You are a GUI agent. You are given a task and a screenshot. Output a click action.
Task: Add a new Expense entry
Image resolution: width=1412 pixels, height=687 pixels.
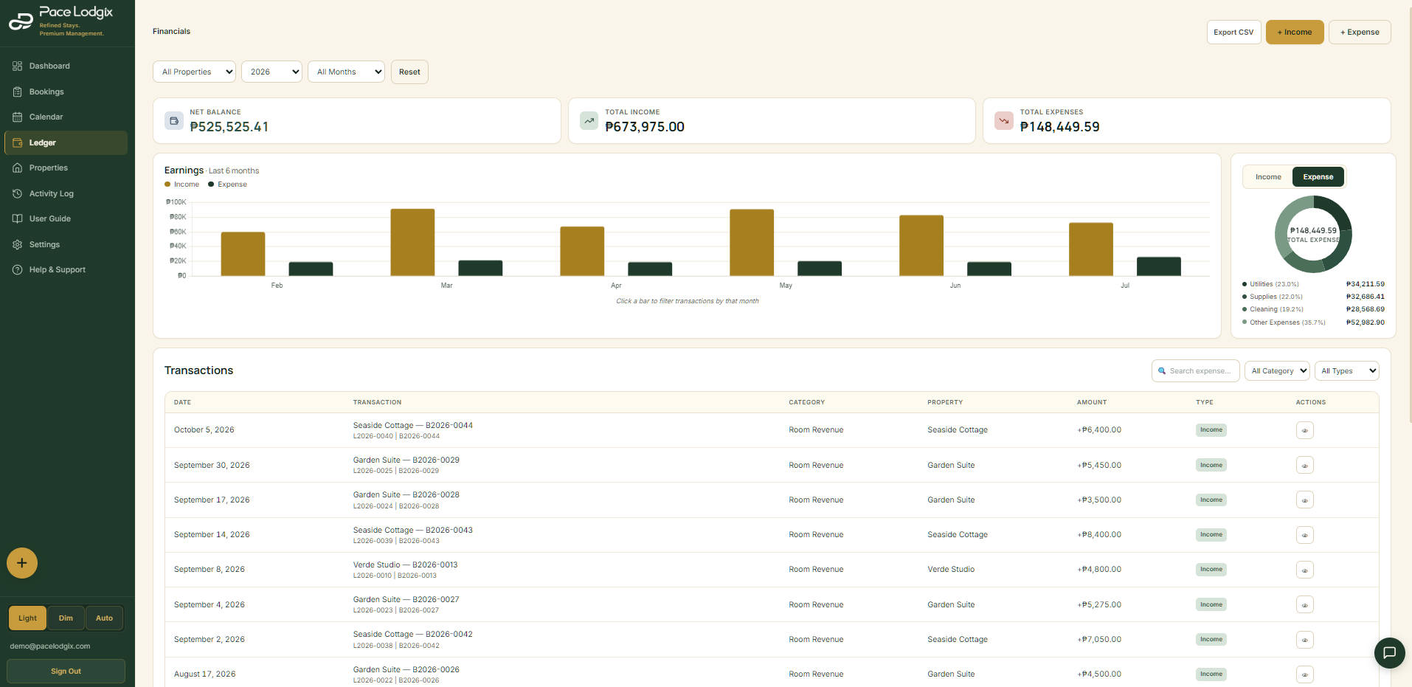[x=1360, y=32]
